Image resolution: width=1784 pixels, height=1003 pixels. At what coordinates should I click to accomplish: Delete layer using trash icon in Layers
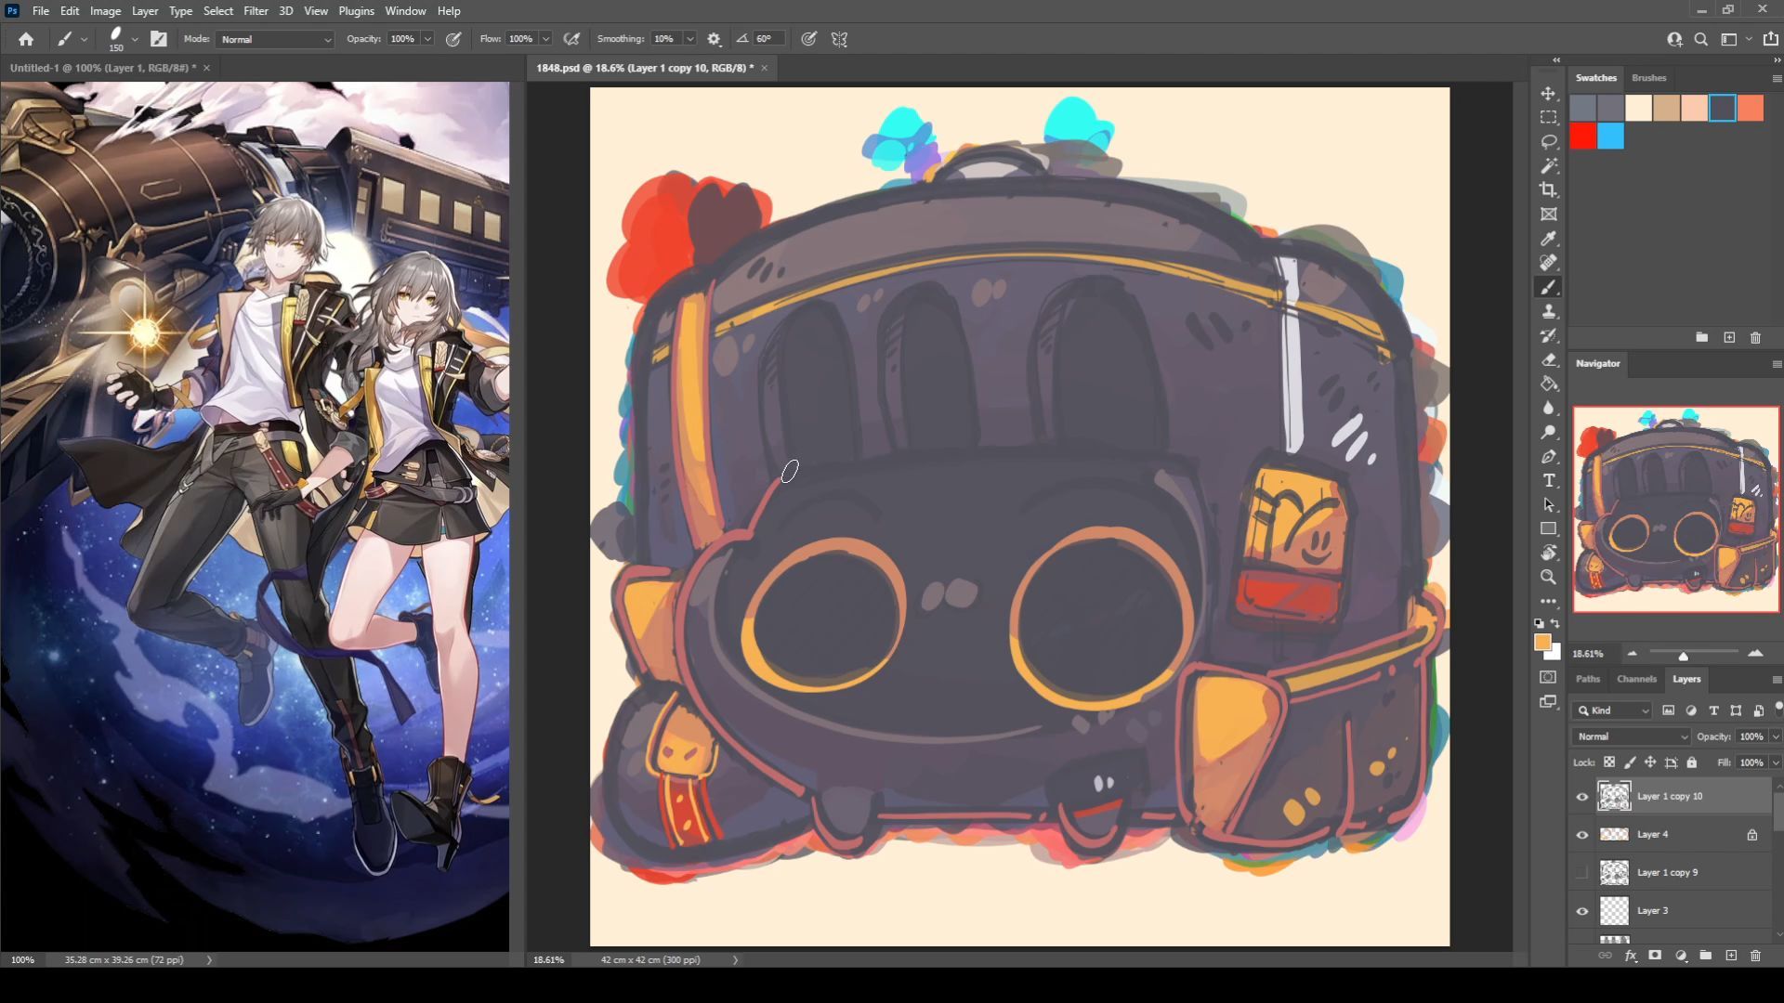[x=1755, y=956]
